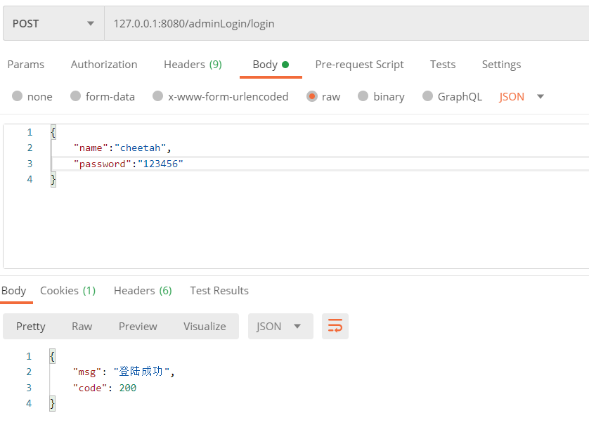Open the response Body tab
The image size is (589, 432).
[x=14, y=291]
